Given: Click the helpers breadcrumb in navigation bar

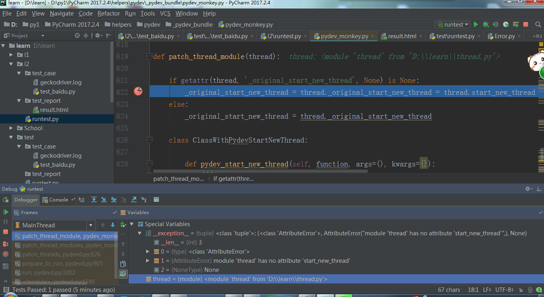Looking at the screenshot, I should coord(117,25).
